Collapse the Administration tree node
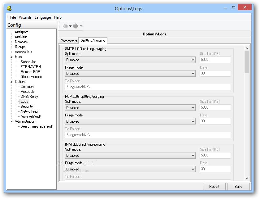The height and width of the screenshot is (199, 260). tap(12, 121)
